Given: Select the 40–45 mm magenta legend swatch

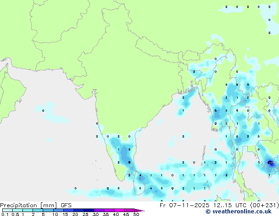Looking at the screenshot, I should 119,210.
